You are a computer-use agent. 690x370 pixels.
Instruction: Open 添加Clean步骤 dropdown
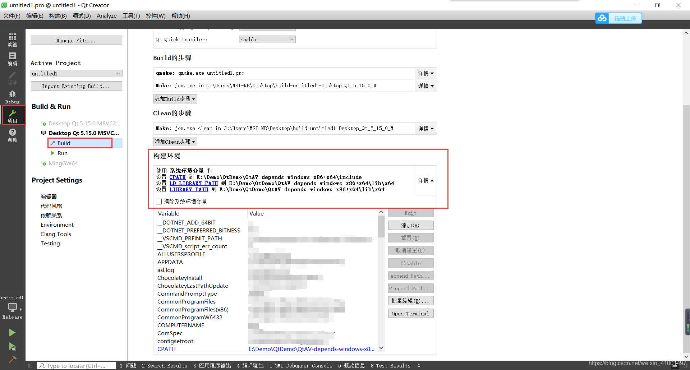coord(175,142)
